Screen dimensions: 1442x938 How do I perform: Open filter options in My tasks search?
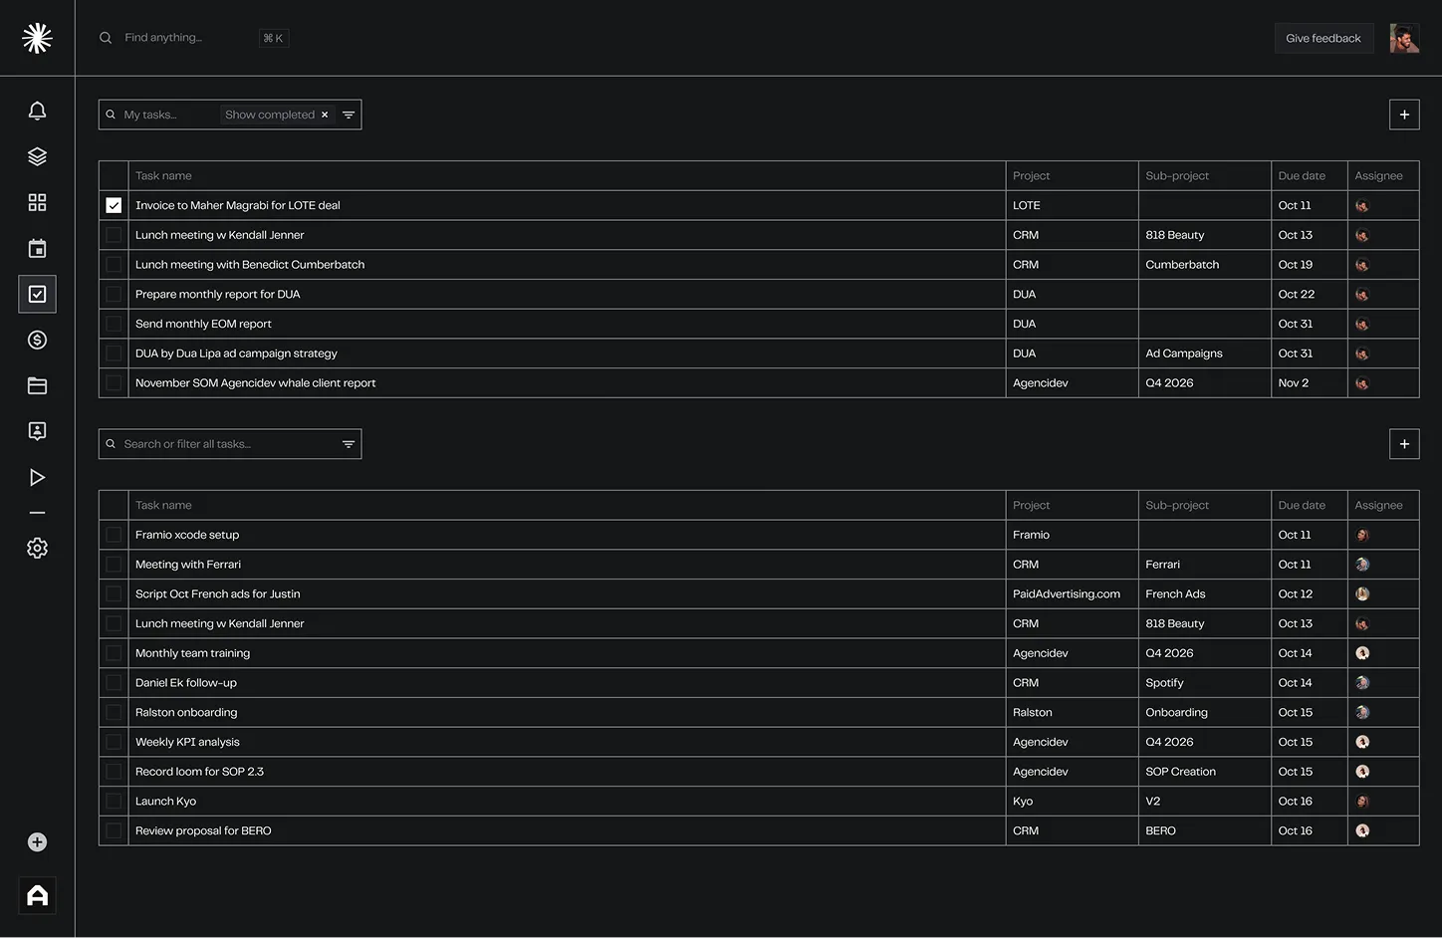click(x=349, y=115)
